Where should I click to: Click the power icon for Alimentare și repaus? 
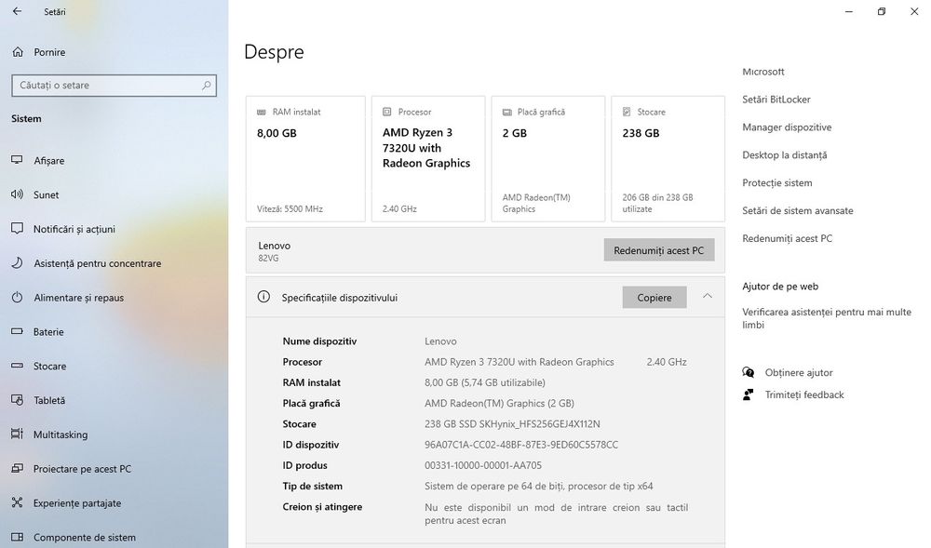[x=17, y=297]
